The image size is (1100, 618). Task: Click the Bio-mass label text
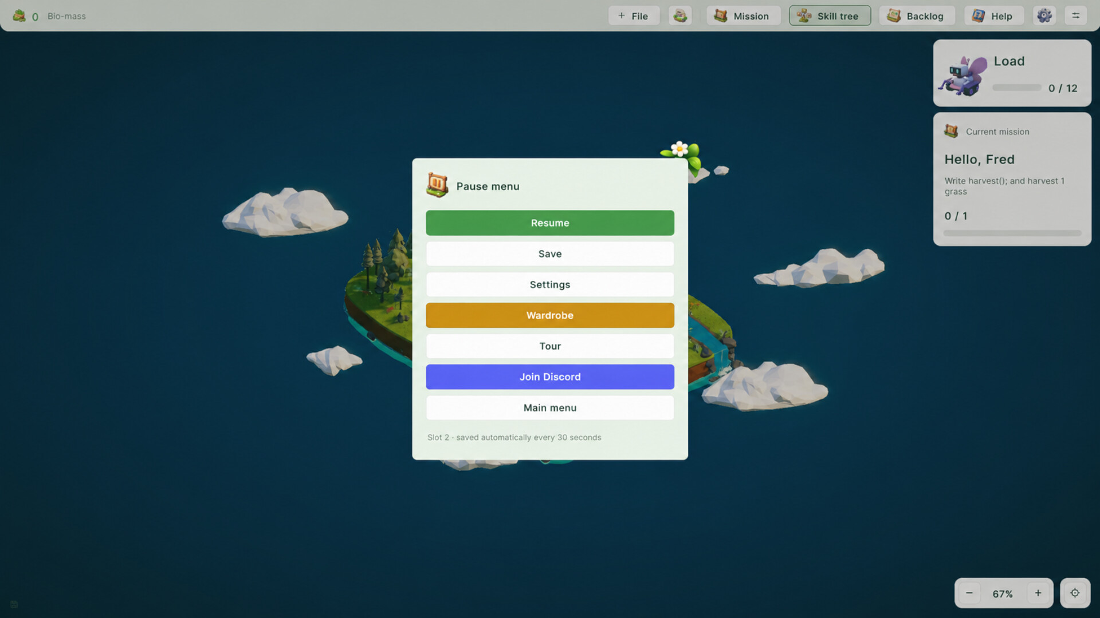(x=66, y=16)
